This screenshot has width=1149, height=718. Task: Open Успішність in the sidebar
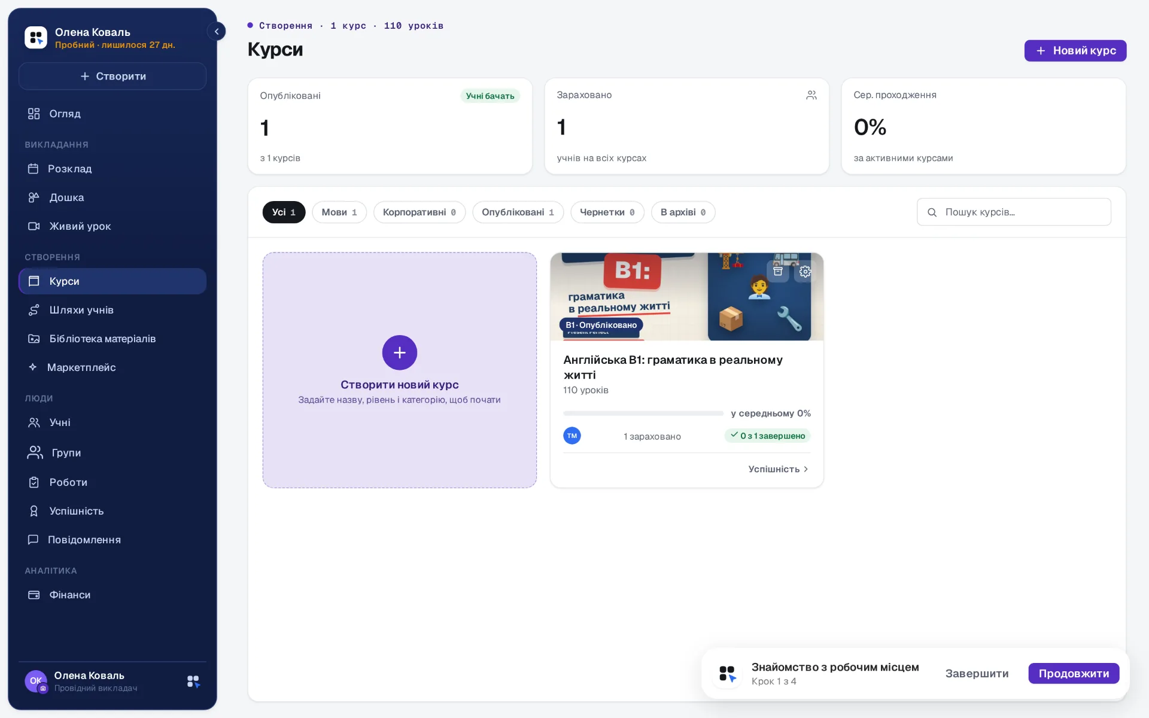point(113,511)
